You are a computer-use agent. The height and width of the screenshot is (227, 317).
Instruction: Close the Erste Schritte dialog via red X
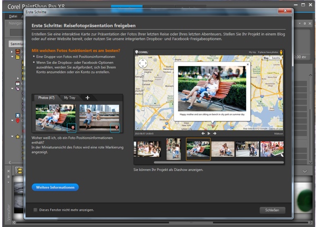click(x=285, y=11)
